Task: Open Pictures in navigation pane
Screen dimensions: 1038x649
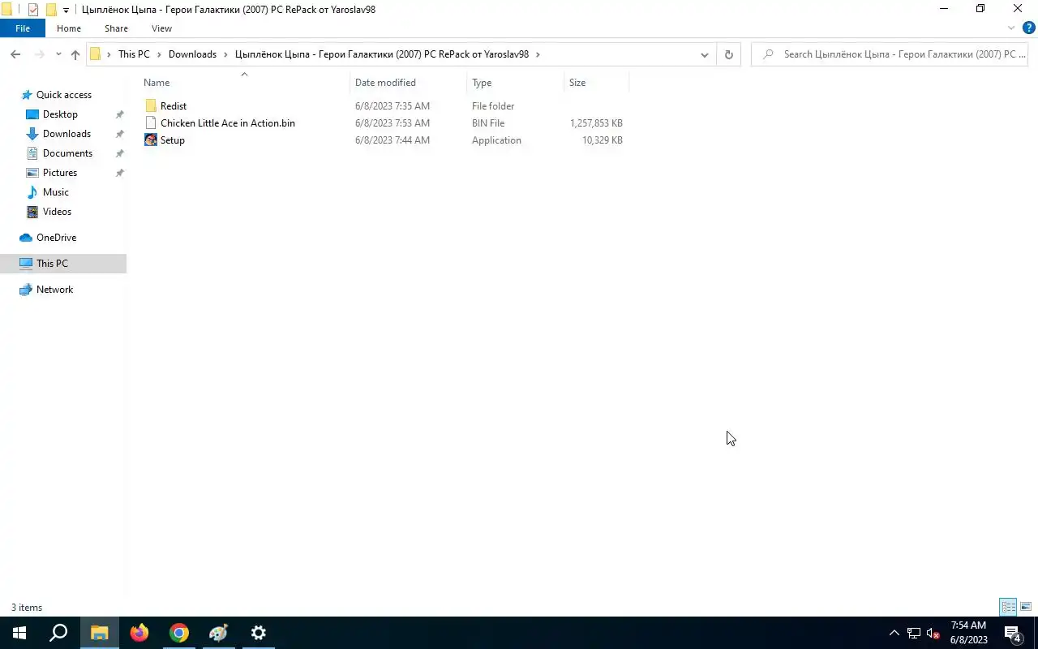Action: (x=60, y=173)
